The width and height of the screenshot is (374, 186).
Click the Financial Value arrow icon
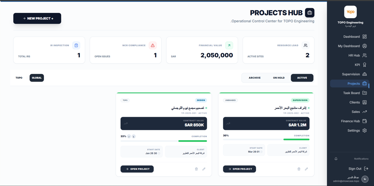click(229, 45)
